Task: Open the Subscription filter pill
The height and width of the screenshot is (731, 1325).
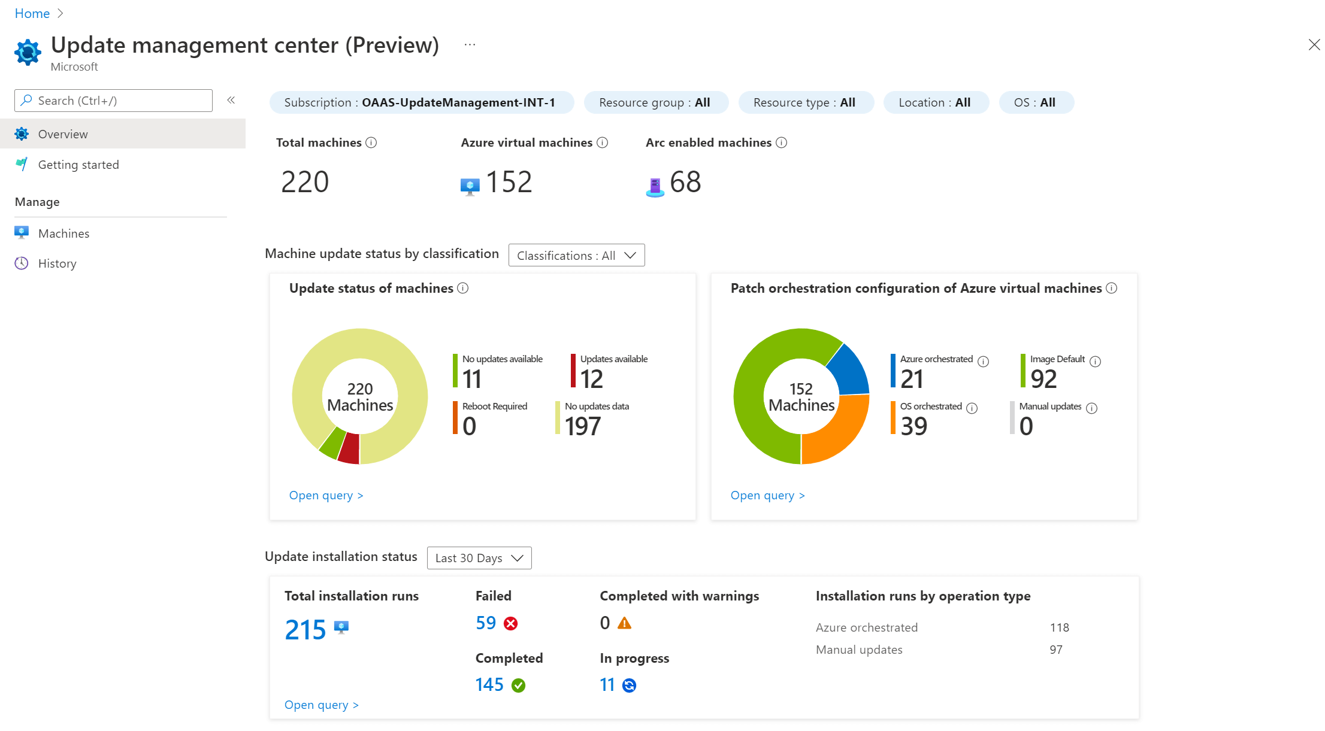Action: (x=421, y=102)
